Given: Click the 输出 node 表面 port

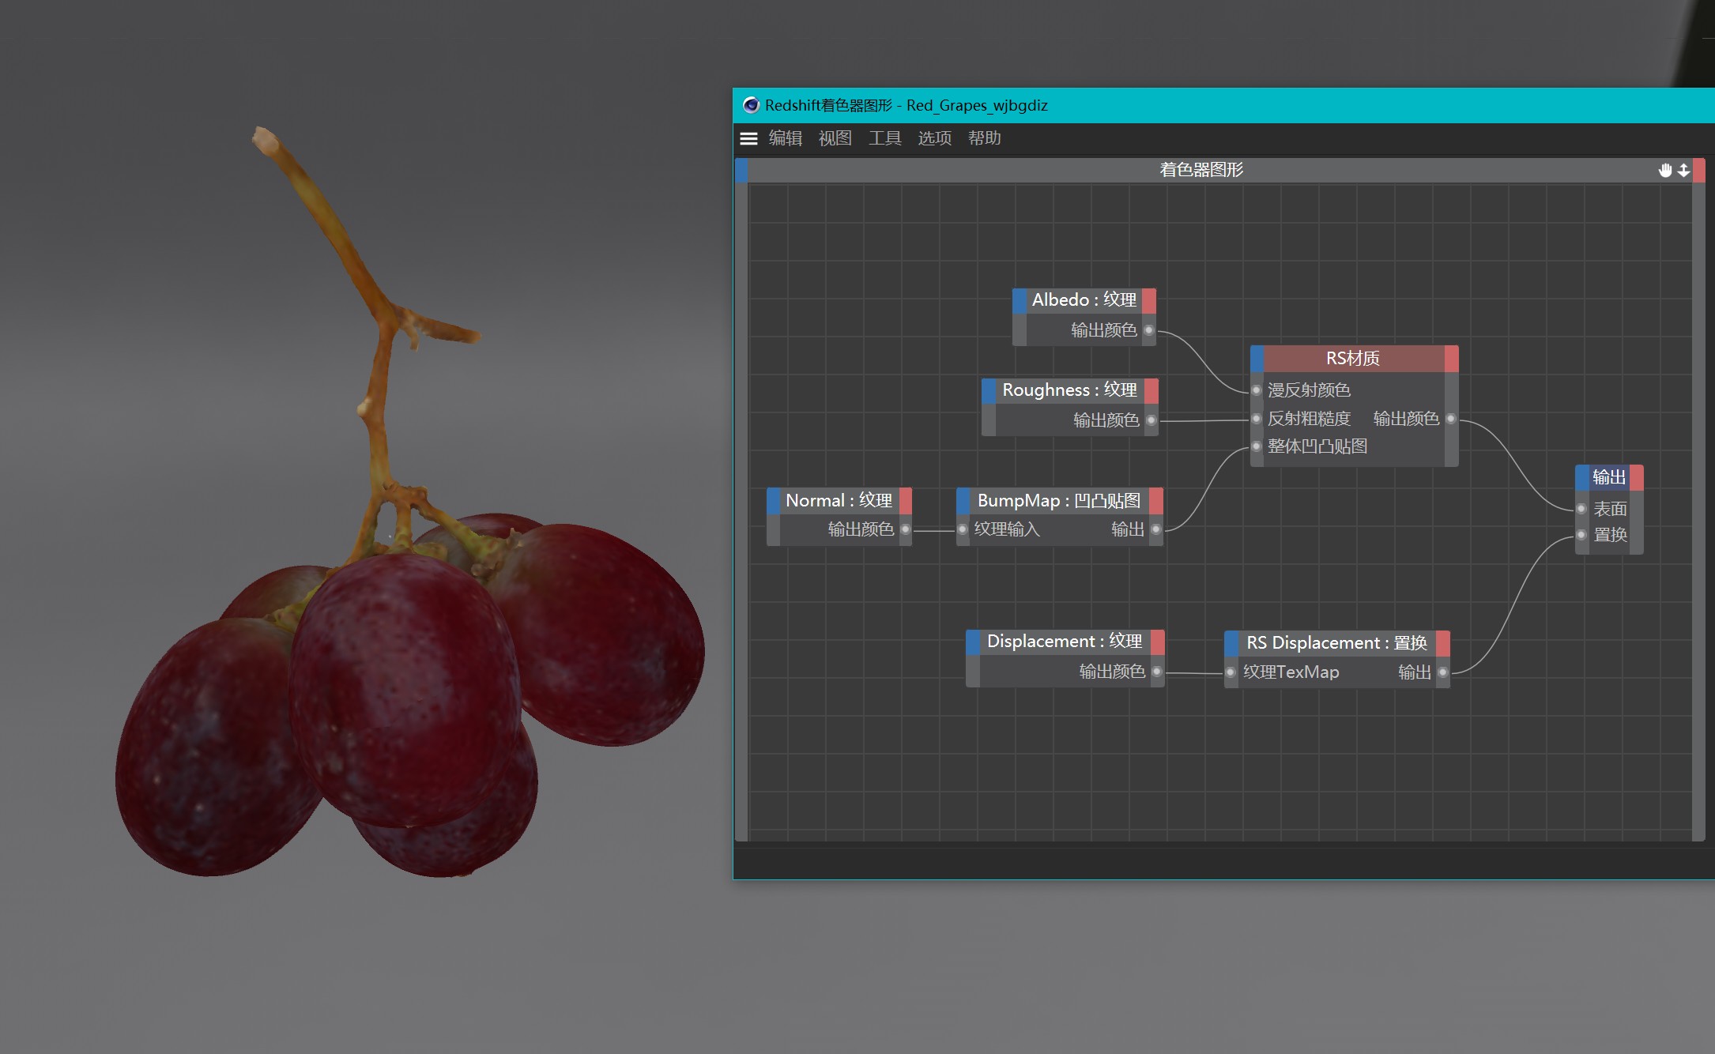Looking at the screenshot, I should pos(1581,509).
